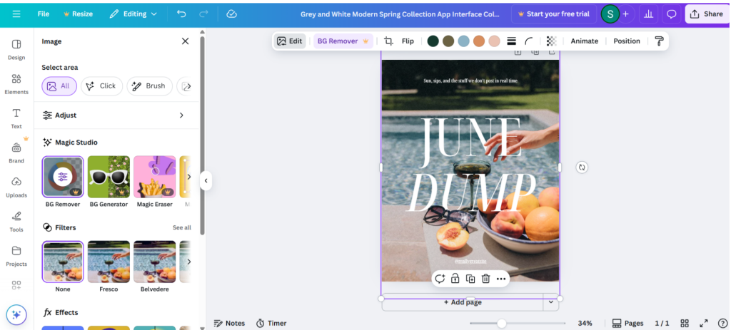Open the Canva AI sparkle button
The image size is (731, 330).
tap(16, 314)
